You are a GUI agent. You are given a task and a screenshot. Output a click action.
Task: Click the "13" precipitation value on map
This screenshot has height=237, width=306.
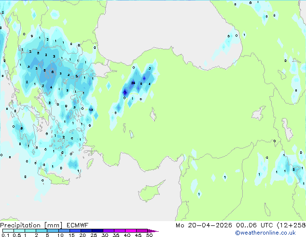91,110
